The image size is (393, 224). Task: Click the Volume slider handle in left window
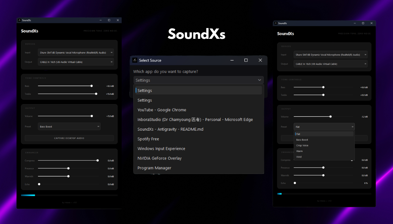(92, 116)
